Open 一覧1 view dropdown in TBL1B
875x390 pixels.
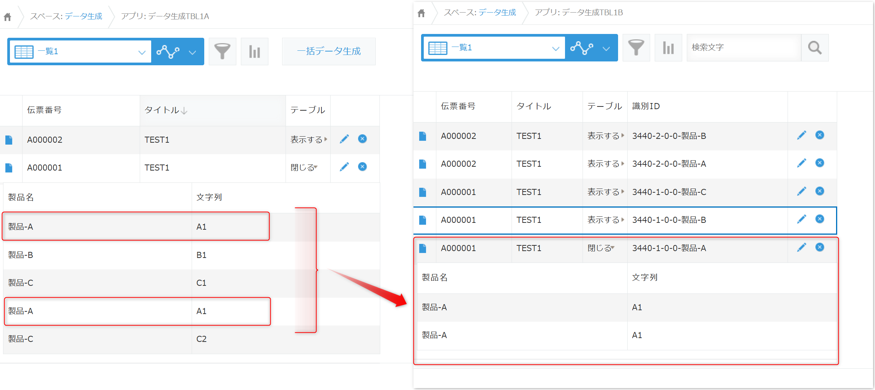point(494,48)
